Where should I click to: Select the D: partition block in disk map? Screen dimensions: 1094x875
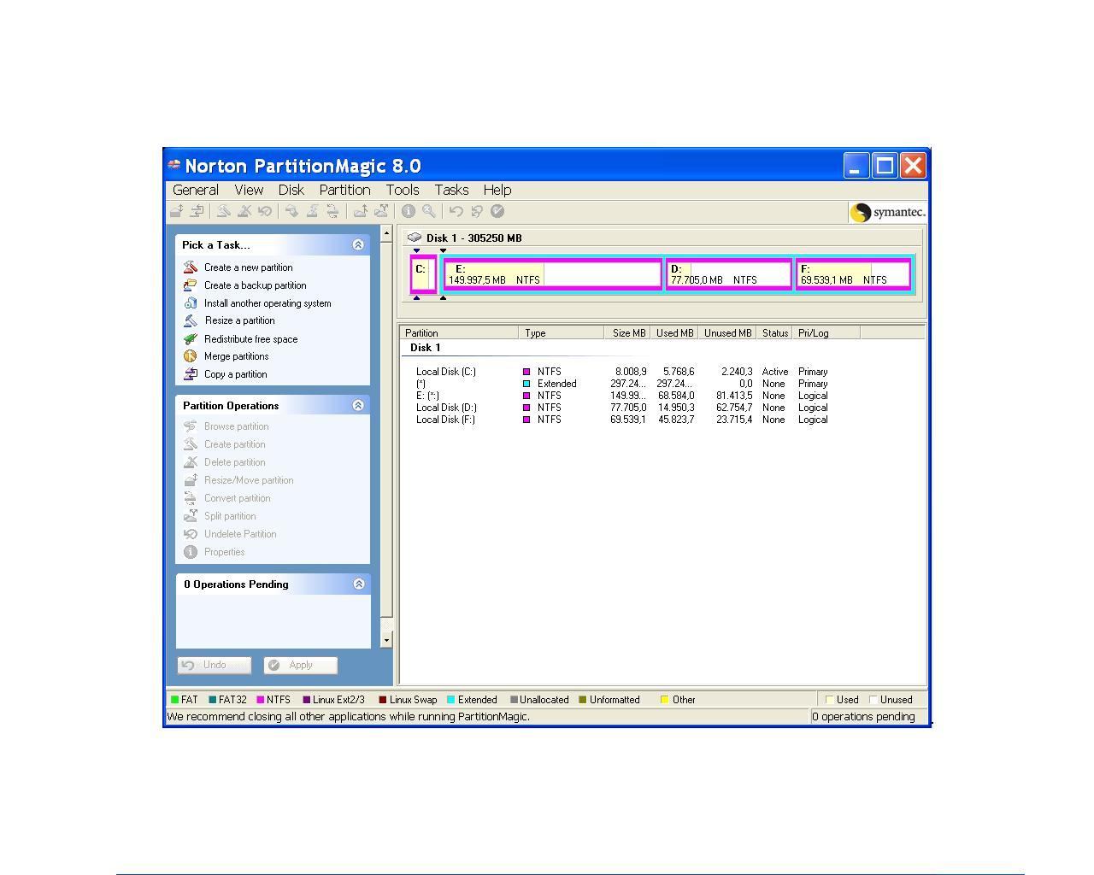[x=728, y=274]
